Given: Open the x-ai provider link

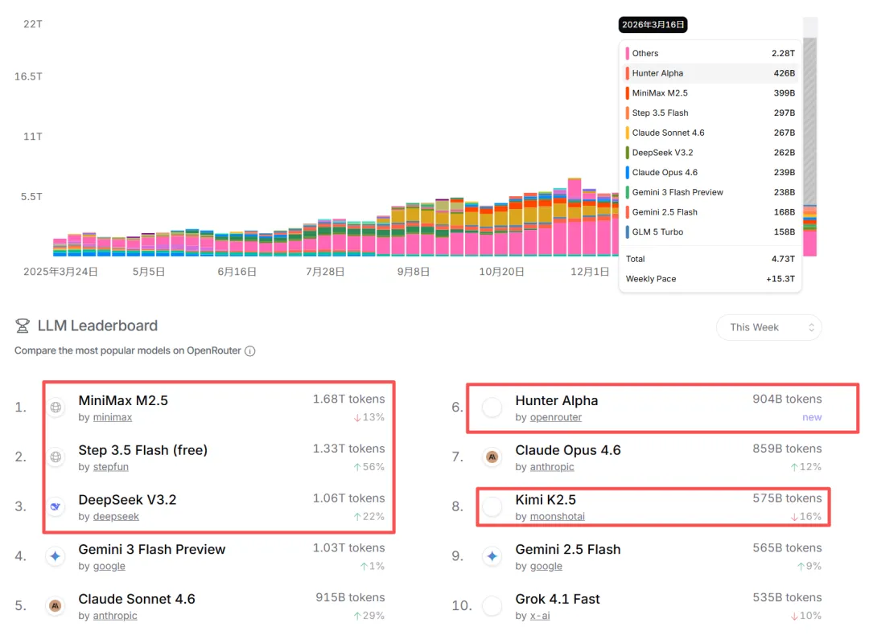Looking at the screenshot, I should click(x=540, y=616).
